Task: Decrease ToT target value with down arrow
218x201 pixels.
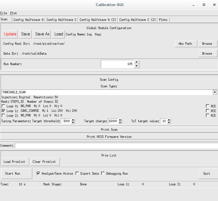Action: coord(169,122)
